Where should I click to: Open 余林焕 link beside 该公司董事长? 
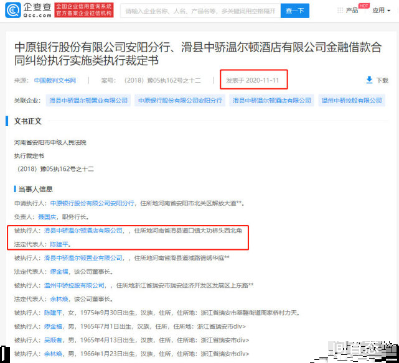[59, 299]
